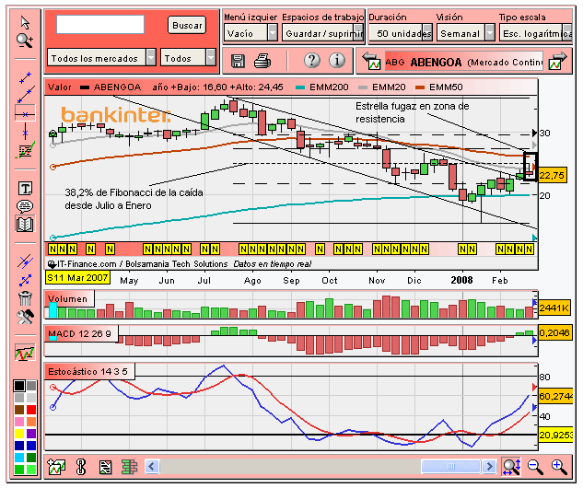Screen dimensions: 583x488
Task: Open the Guardar / suprimir dropdown
Action: pyautogui.click(x=322, y=33)
